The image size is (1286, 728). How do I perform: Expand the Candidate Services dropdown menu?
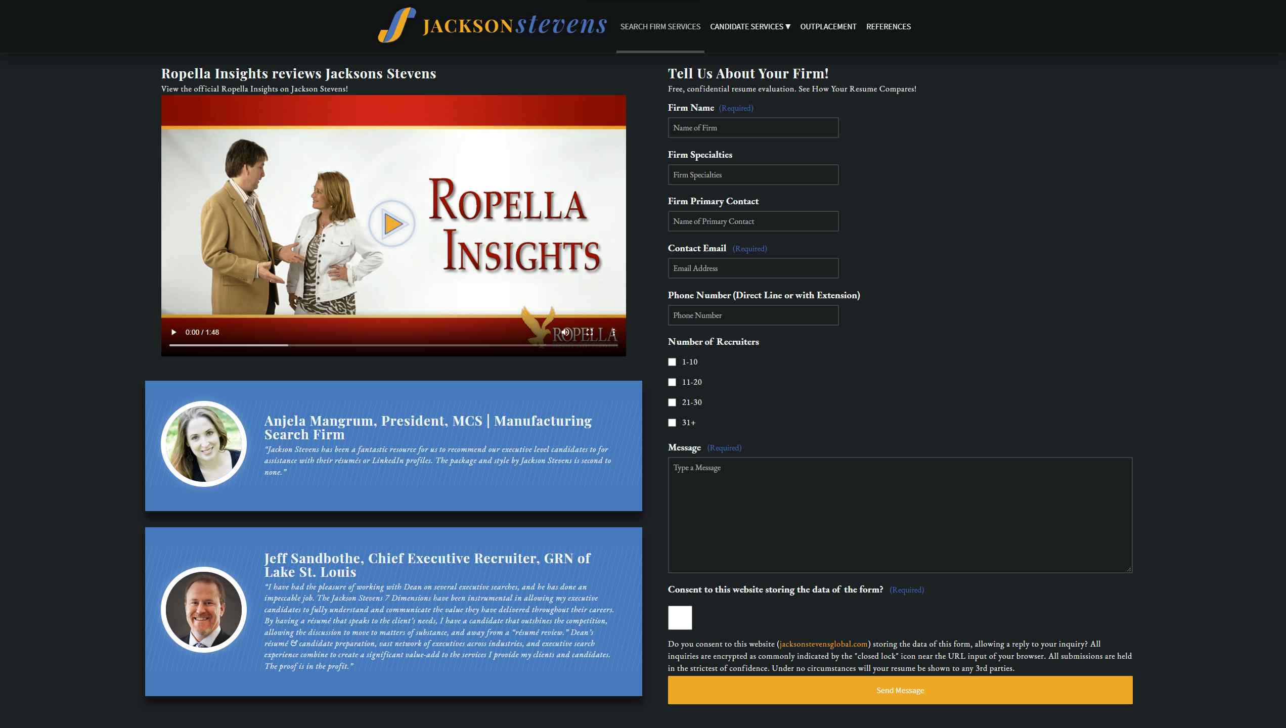750,27
